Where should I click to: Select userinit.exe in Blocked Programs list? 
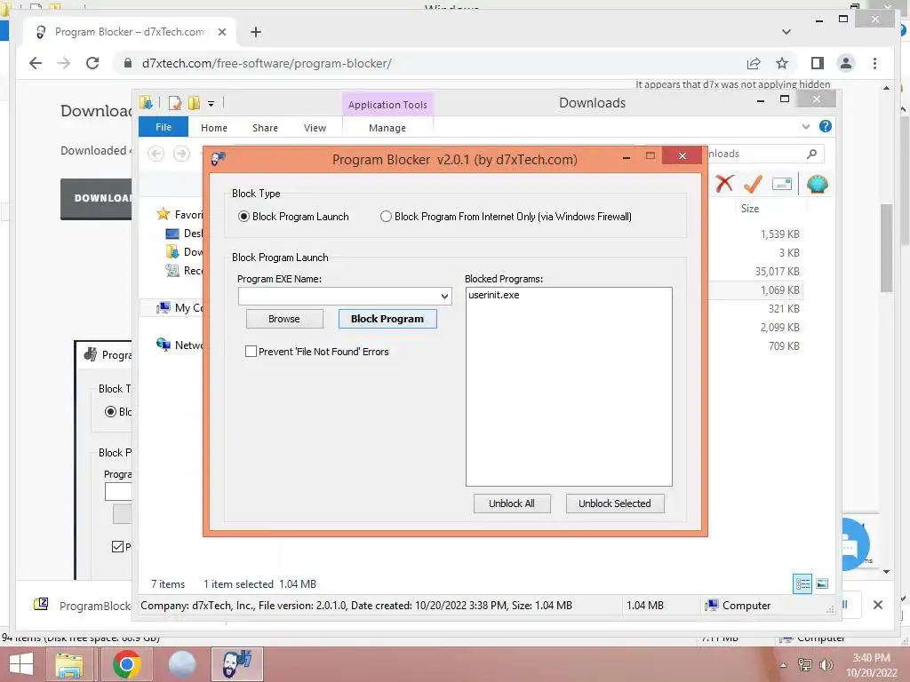(x=494, y=295)
